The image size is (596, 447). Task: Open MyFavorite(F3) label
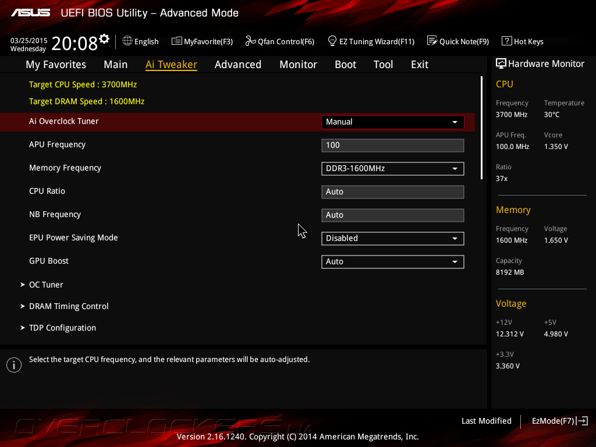pyautogui.click(x=208, y=41)
